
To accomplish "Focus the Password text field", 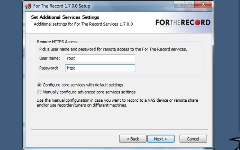I will coord(100,68).
